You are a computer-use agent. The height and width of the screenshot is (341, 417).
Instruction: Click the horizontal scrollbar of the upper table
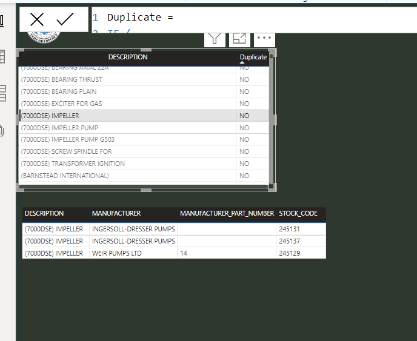144,187
